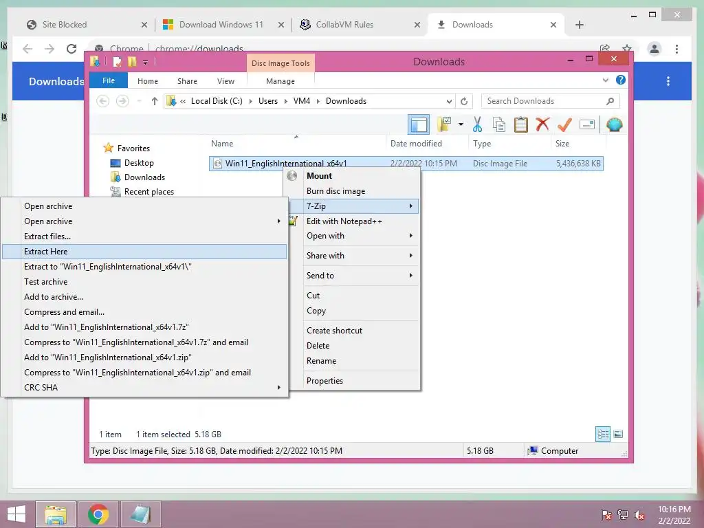This screenshot has width=704, height=528.
Task: Select Add to archive...
Action: pos(144,297)
